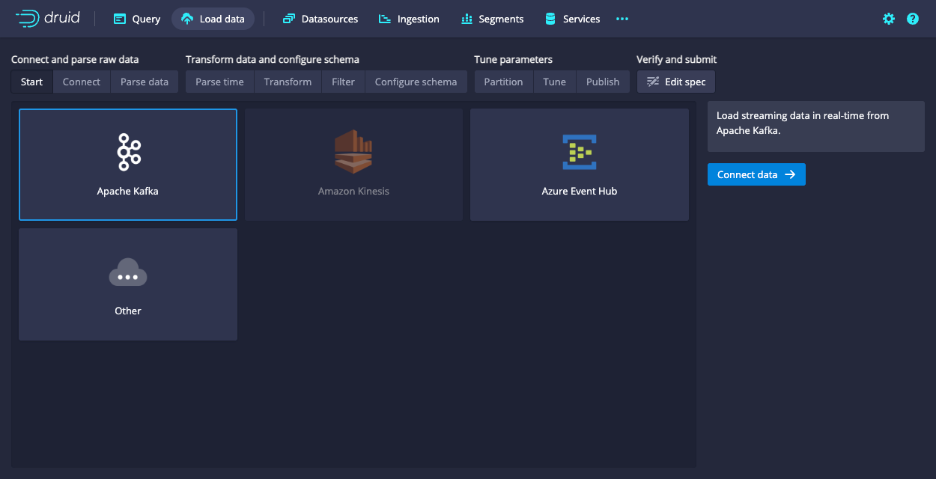Go to the Parse time step
The height and width of the screenshot is (479, 936).
point(219,82)
